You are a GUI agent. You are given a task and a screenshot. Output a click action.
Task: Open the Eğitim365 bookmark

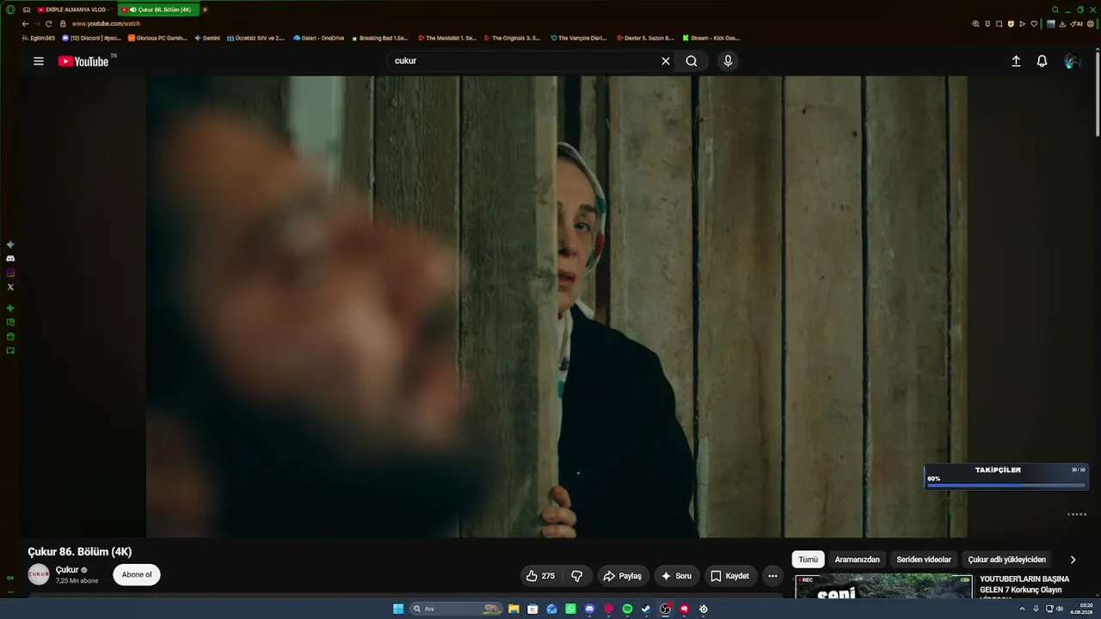(39, 38)
